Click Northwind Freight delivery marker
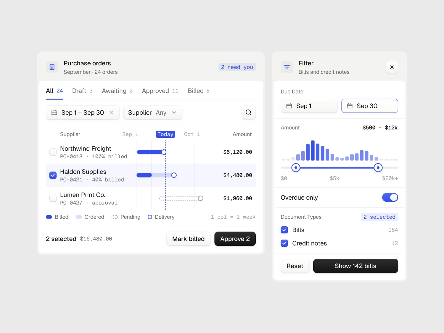 tap(164, 152)
